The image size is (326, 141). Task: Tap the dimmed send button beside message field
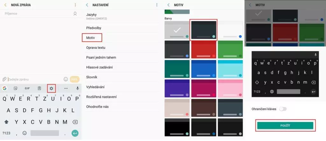click(x=74, y=79)
